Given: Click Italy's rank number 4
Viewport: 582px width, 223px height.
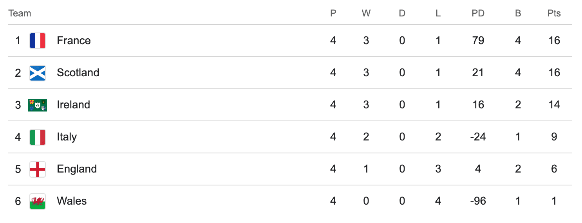Looking at the screenshot, I should [18, 137].
